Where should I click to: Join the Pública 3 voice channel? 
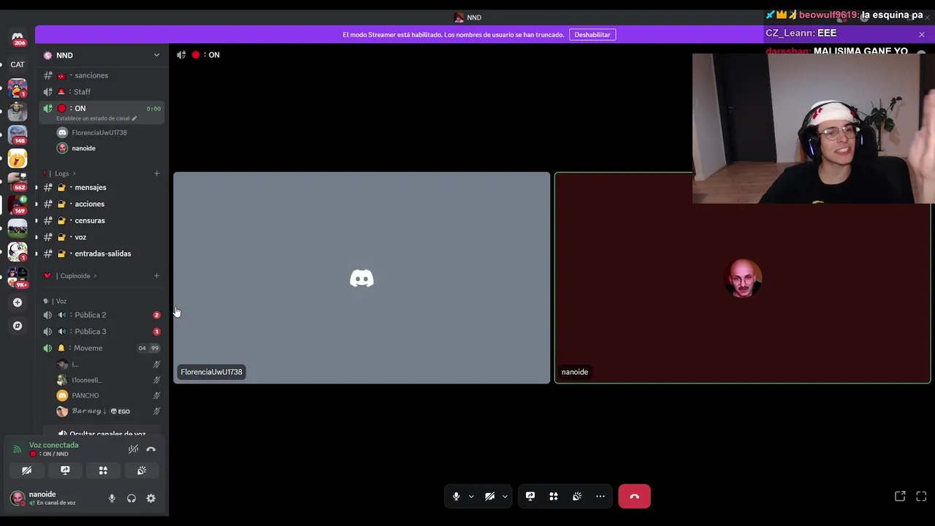[101, 332]
